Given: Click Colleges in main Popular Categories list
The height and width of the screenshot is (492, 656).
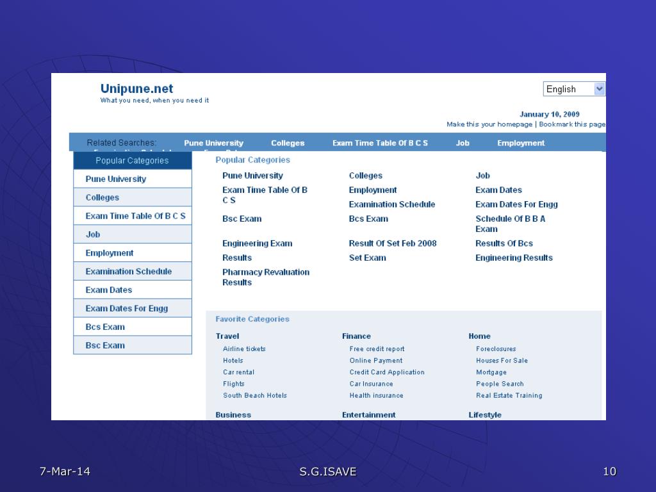Looking at the screenshot, I should click(x=366, y=176).
